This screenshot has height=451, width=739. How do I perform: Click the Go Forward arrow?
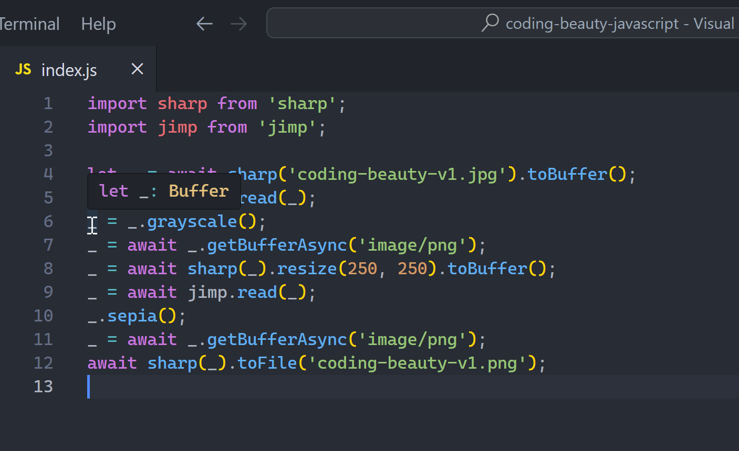click(238, 24)
